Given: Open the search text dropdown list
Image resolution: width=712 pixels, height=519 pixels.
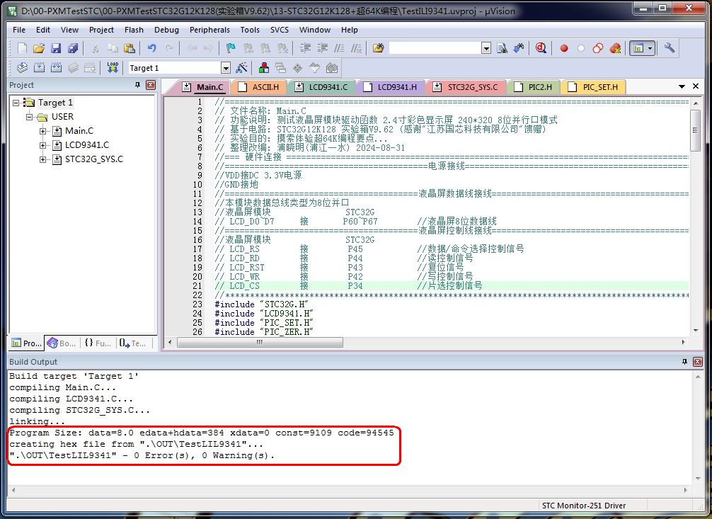Looking at the screenshot, I should tap(486, 48).
